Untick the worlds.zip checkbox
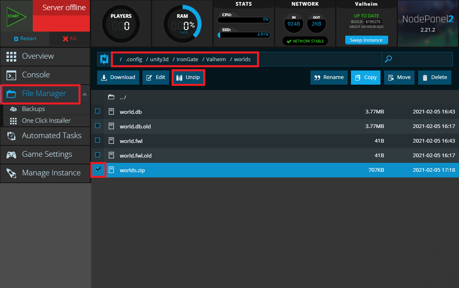 (98, 169)
